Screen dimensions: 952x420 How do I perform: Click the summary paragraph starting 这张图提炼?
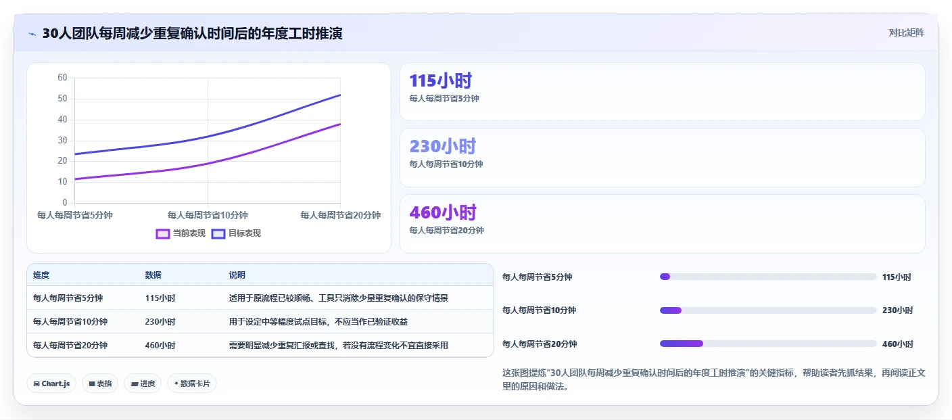(x=713, y=379)
